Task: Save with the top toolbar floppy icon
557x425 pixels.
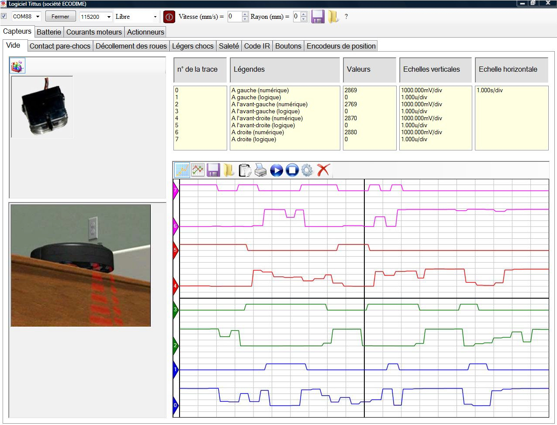Action: (x=318, y=17)
